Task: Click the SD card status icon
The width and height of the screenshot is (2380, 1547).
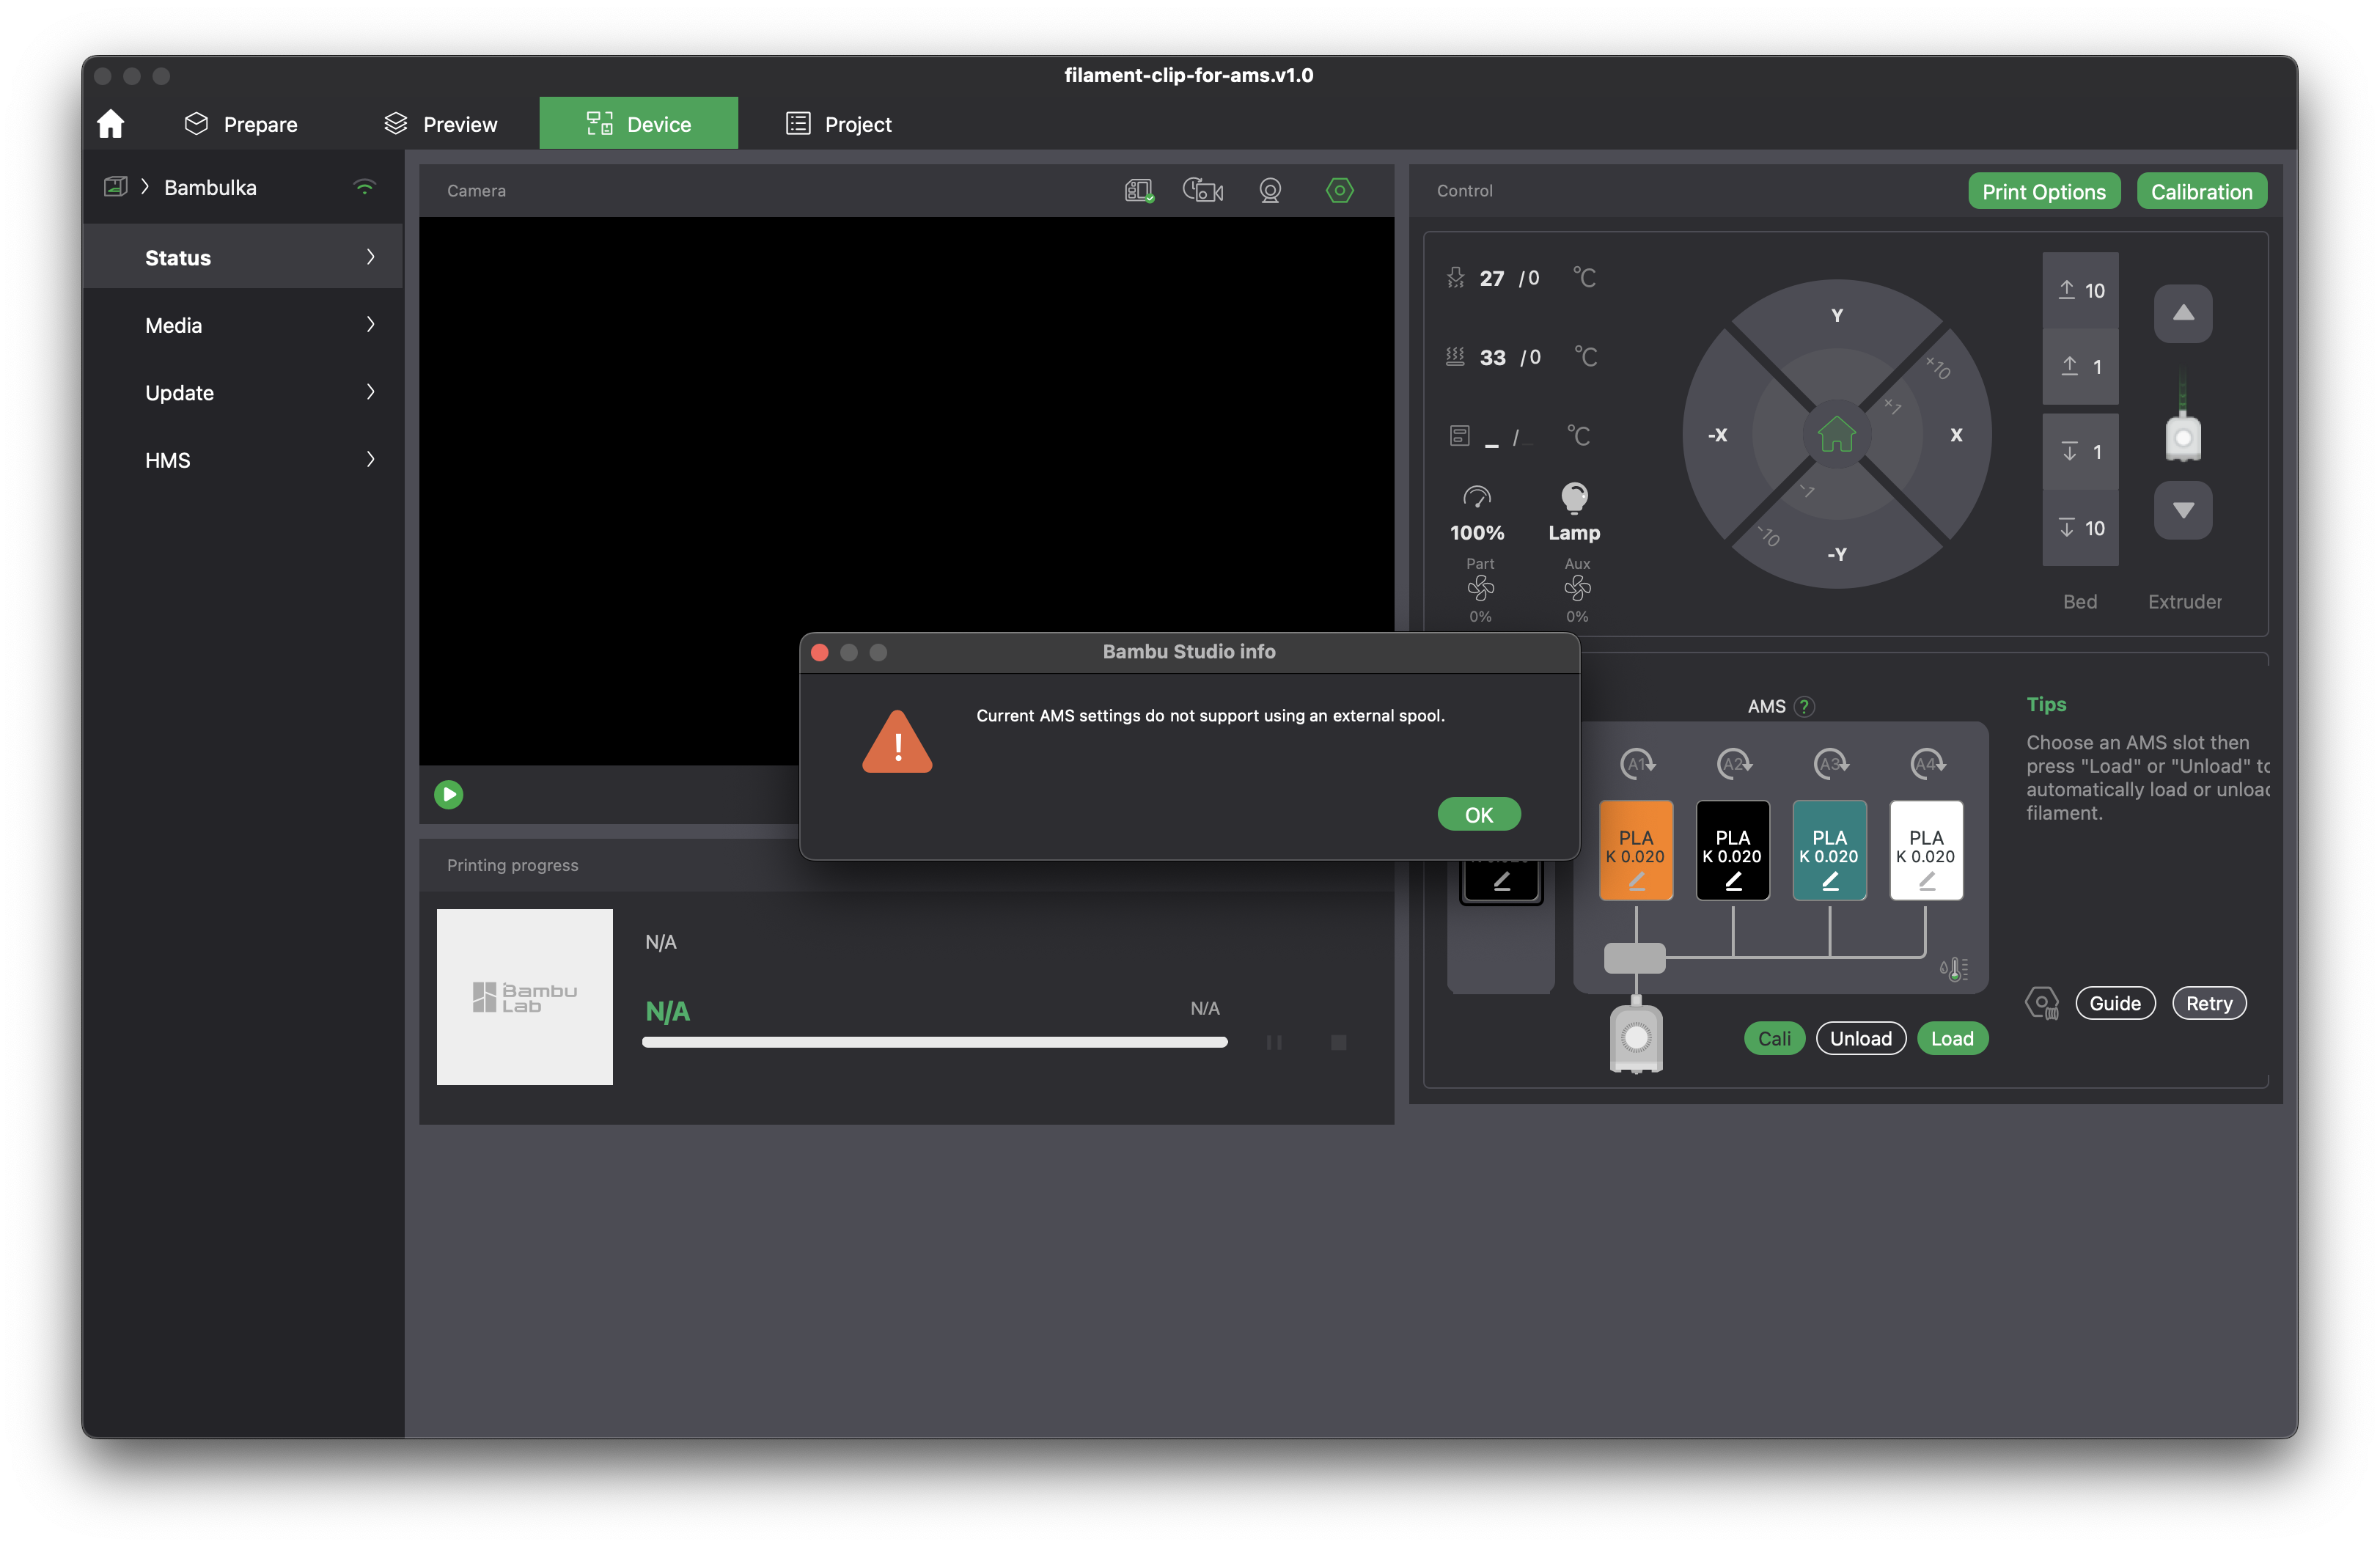Action: (x=1139, y=190)
